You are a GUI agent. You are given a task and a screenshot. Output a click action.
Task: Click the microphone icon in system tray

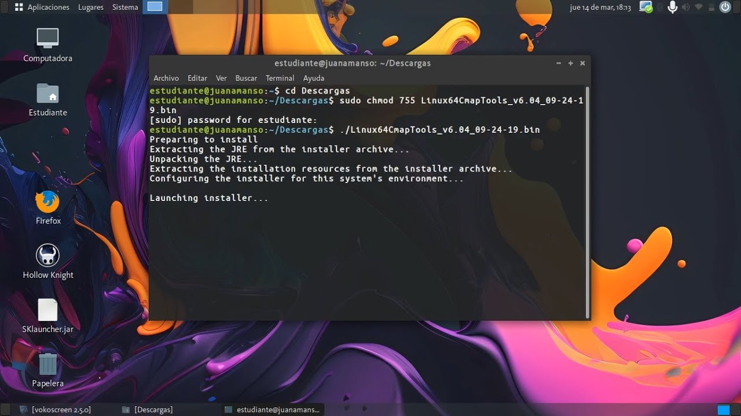point(672,7)
